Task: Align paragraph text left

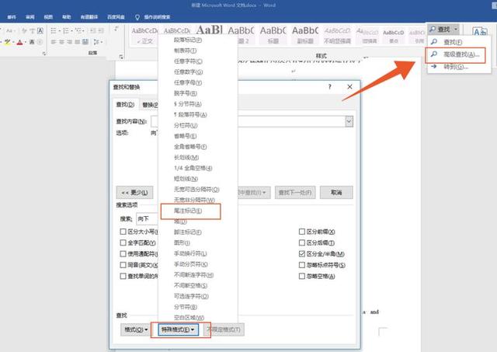Action: pyautogui.click(x=54, y=42)
